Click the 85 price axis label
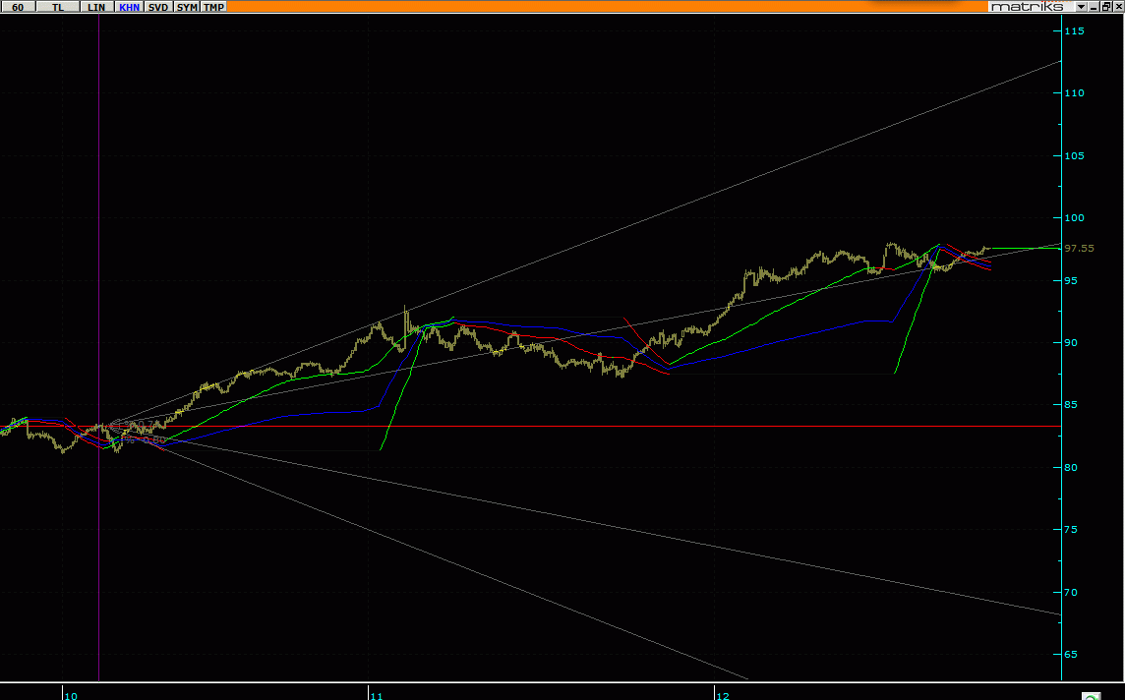Screen dimensions: 1125x700 point(1071,404)
